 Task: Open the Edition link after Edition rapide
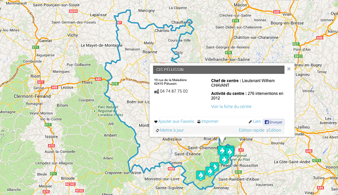click(x=275, y=130)
